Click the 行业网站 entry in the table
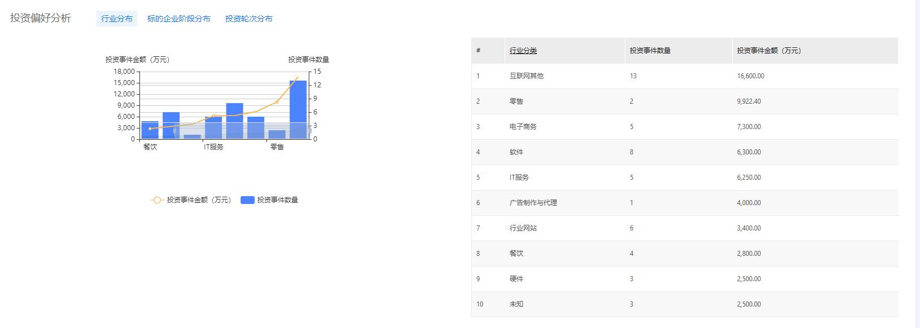The width and height of the screenshot is (920, 328). coord(523,228)
